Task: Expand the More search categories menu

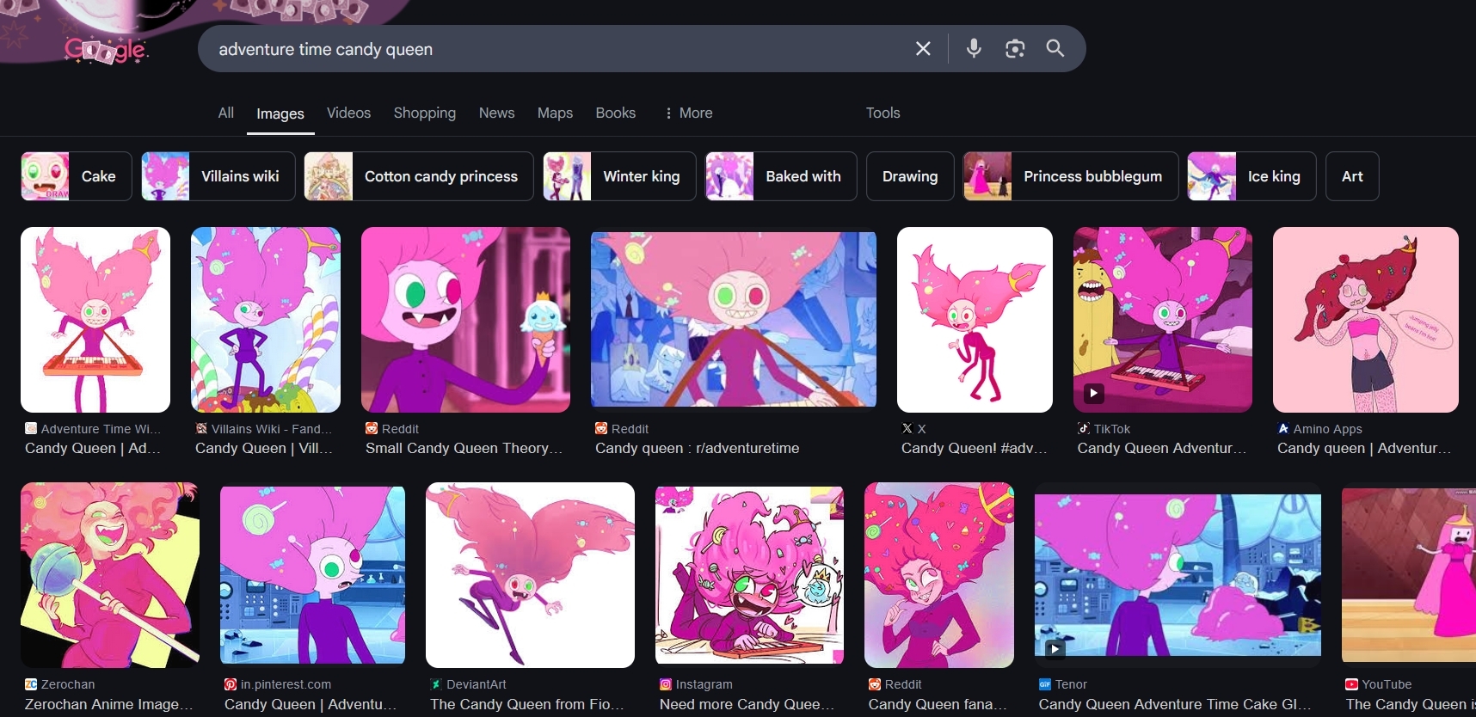Action: 689,113
